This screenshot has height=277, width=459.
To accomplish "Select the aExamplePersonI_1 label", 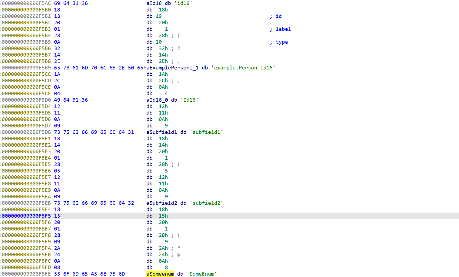I will pos(172,68).
